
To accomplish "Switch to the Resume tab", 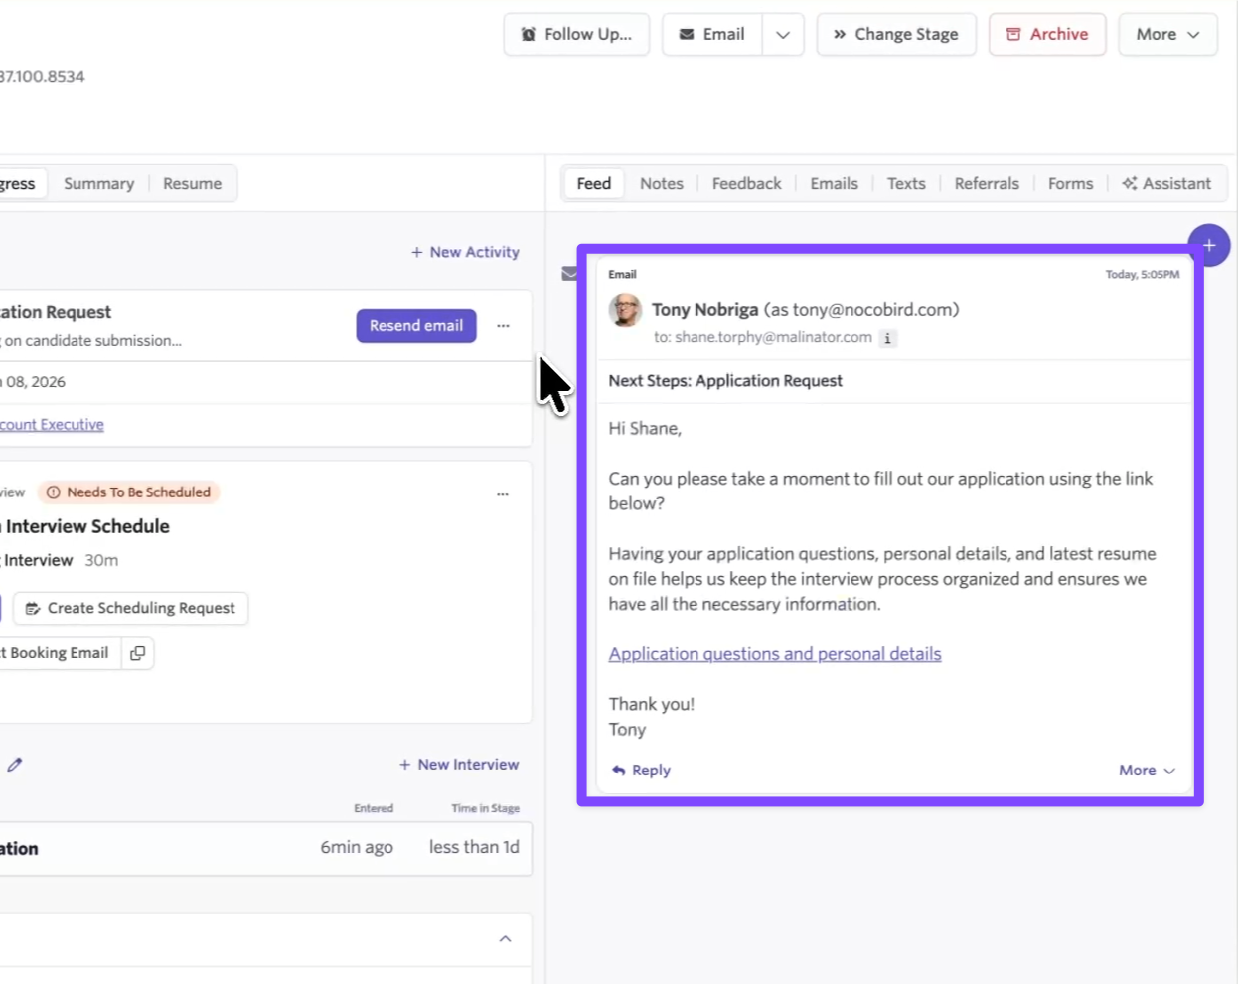I will pyautogui.click(x=192, y=184).
